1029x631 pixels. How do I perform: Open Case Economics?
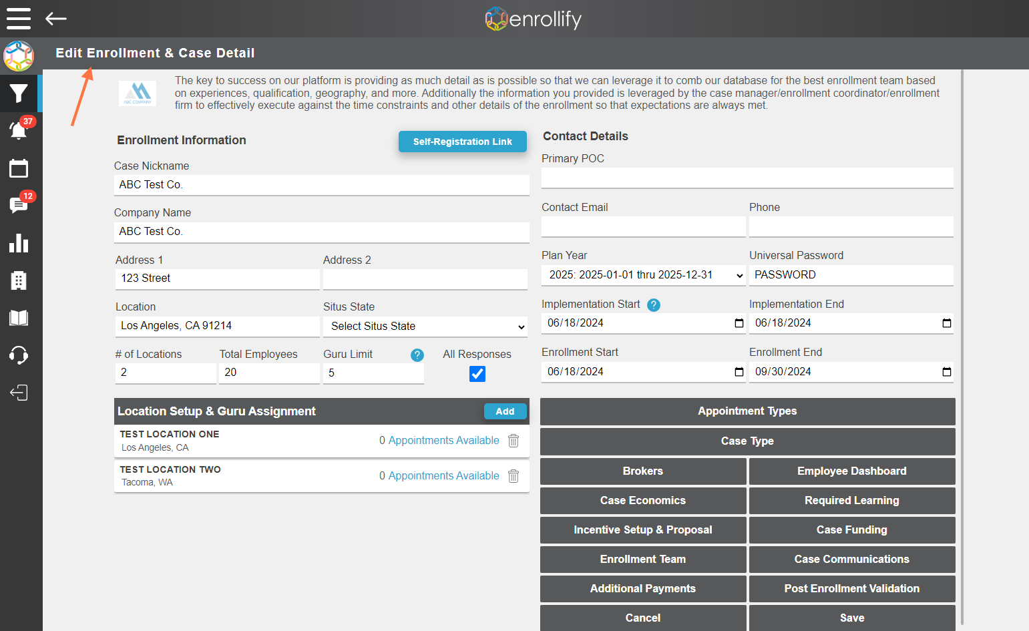[643, 501]
